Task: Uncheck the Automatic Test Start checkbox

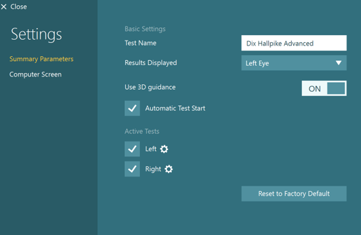Action: pos(132,108)
